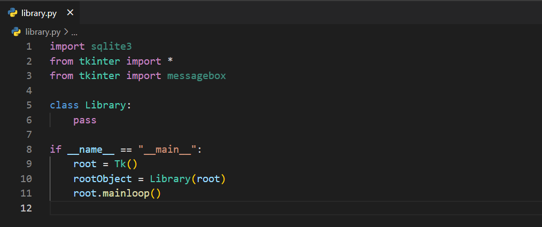Place cursor on sqlite3 in line 1
Viewport: 542px width, 227px height.
point(111,46)
